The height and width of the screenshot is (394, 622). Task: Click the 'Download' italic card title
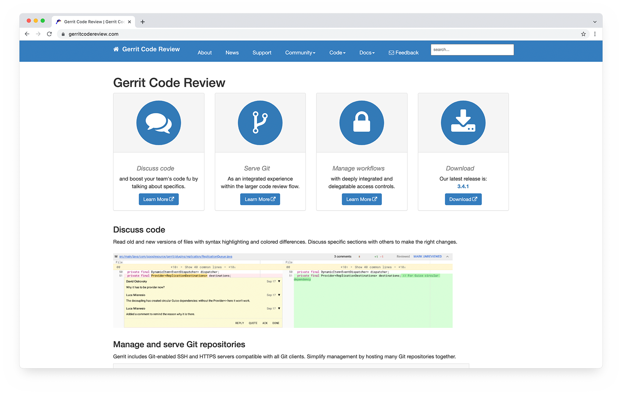[460, 168]
